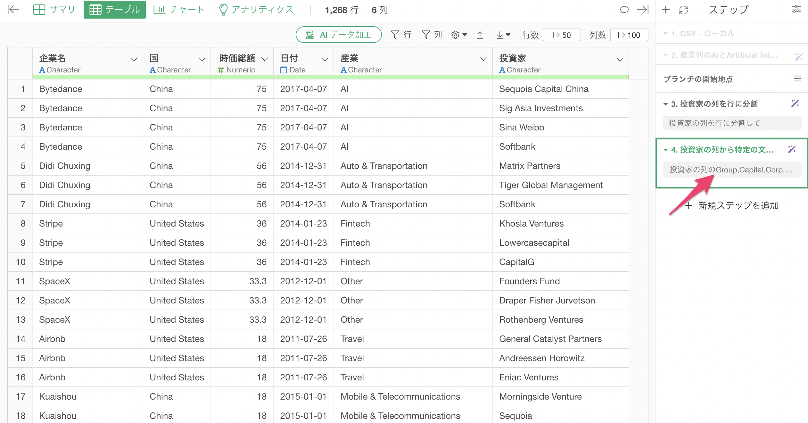This screenshot has width=808, height=423.
Task: Collapse the left panel arrow icon
Action: tap(13, 10)
